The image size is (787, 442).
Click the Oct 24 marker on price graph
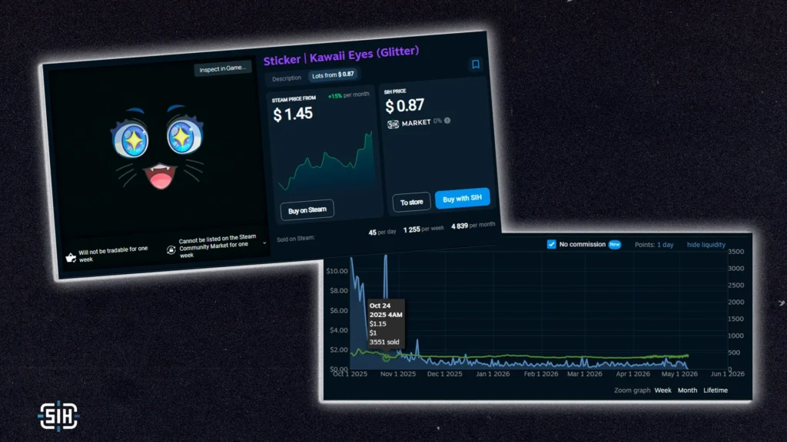click(x=386, y=358)
